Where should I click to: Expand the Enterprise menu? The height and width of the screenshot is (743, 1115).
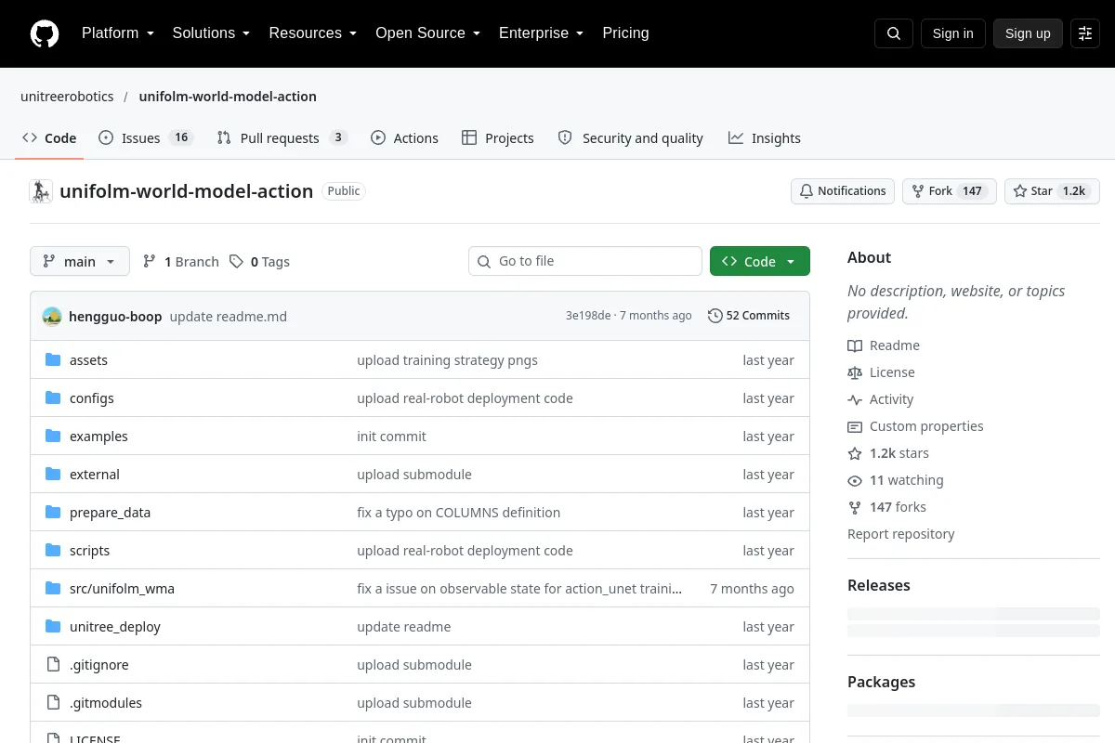point(541,33)
